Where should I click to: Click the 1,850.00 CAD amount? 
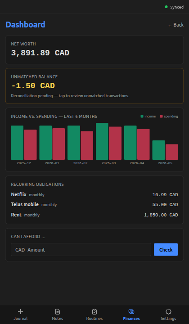[x=161, y=215]
